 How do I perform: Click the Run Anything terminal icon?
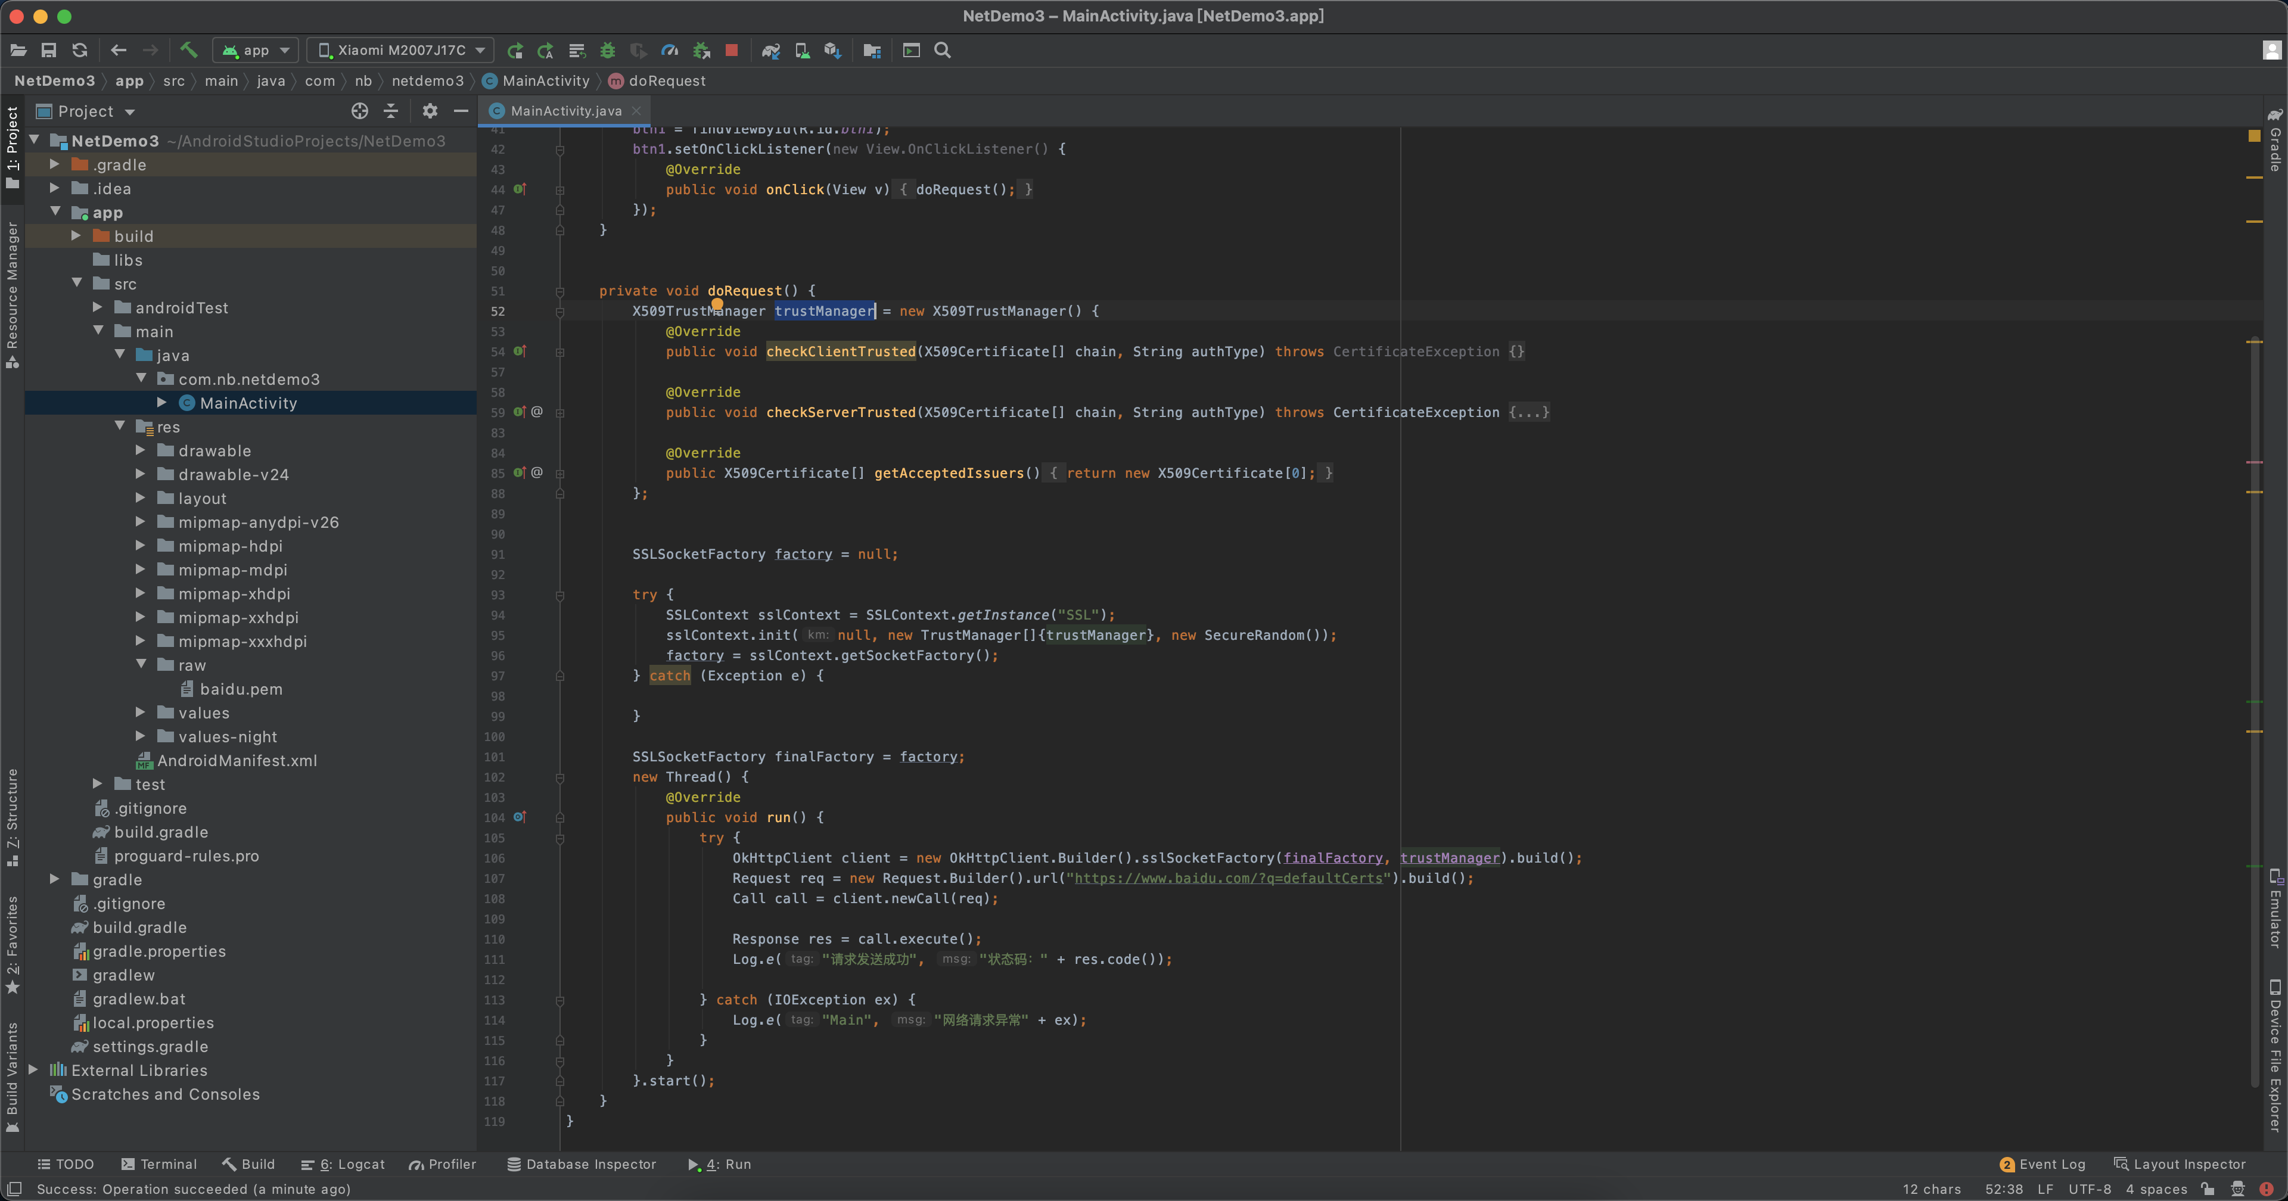coord(911,51)
